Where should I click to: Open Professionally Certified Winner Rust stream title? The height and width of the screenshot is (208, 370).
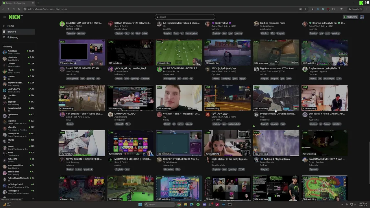coord(278,114)
